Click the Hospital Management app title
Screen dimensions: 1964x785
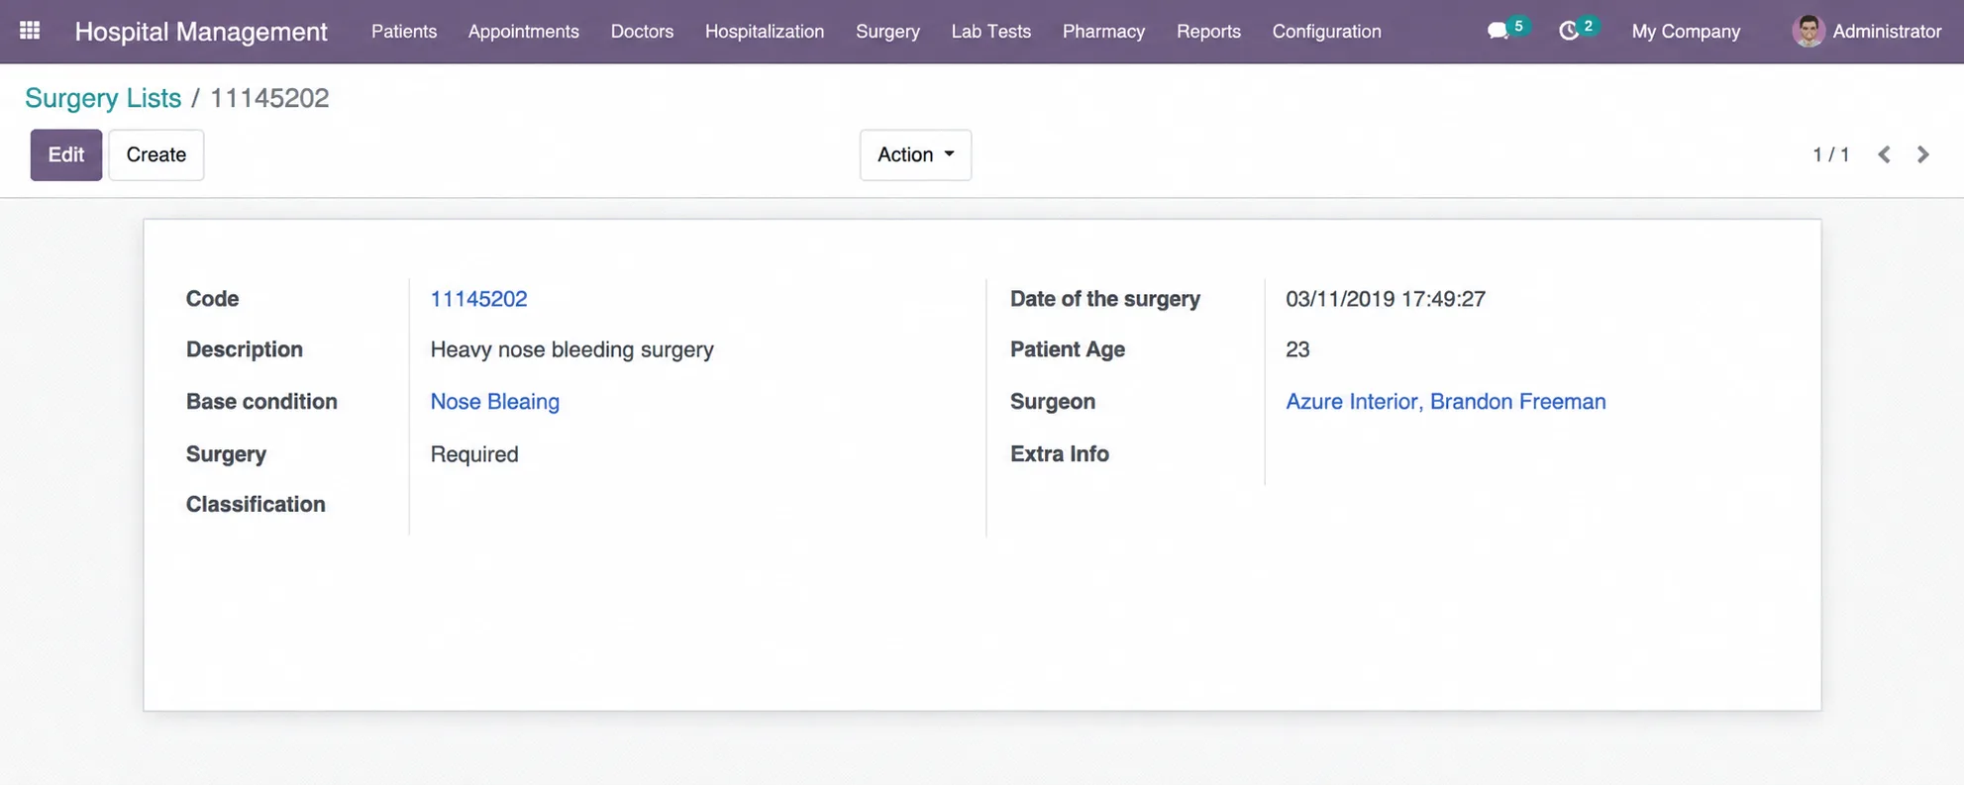(x=201, y=32)
